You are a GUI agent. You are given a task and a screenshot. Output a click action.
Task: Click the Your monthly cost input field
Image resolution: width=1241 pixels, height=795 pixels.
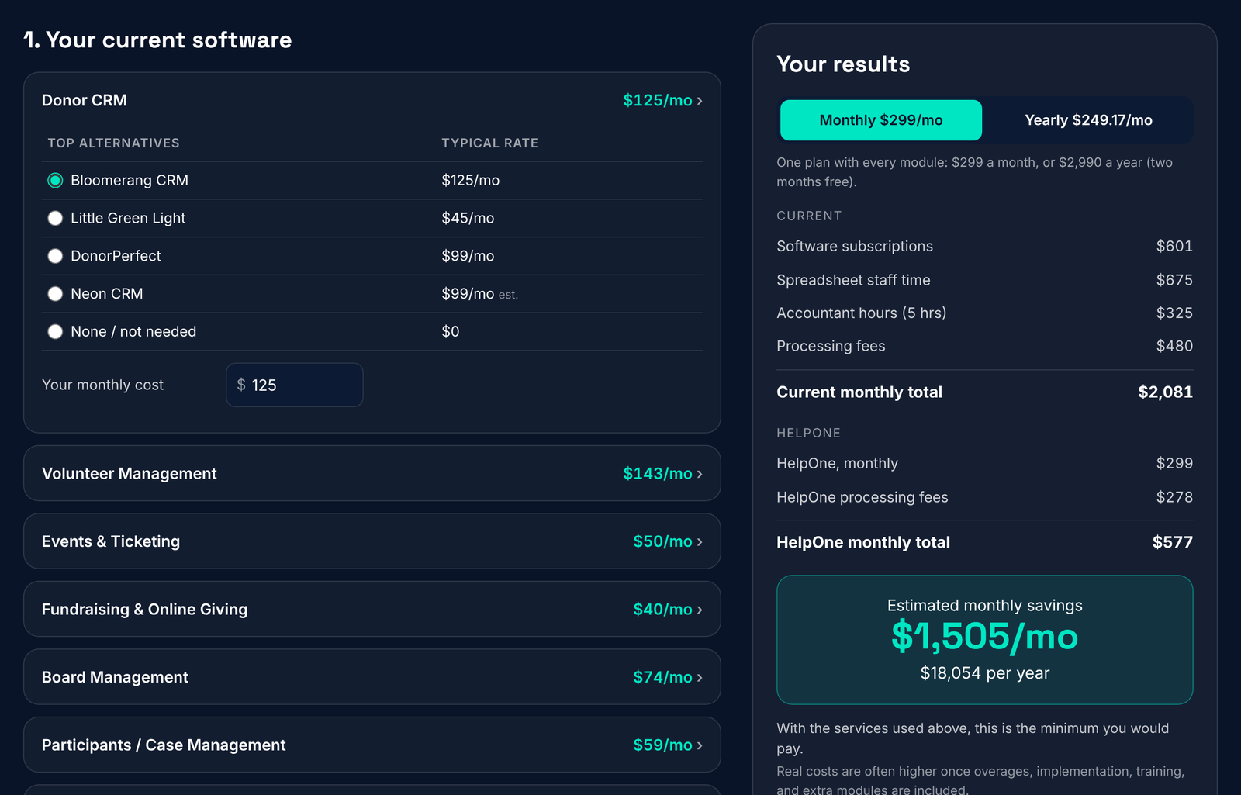pos(295,385)
